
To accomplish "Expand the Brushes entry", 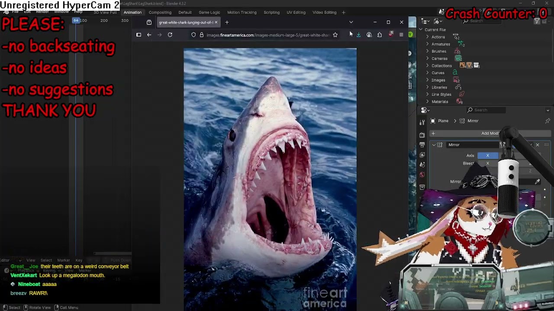I will coord(428,51).
